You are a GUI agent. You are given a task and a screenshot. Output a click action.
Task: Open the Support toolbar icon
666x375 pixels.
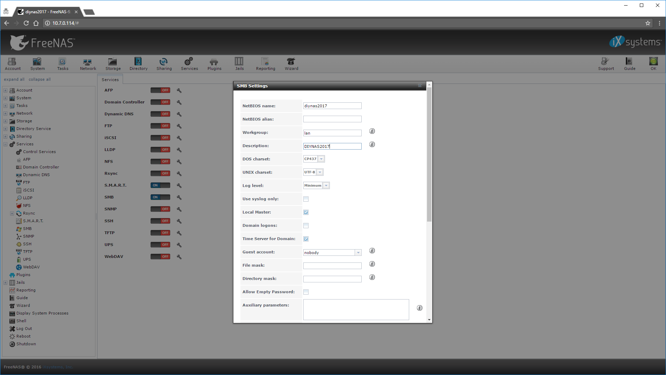click(x=606, y=64)
